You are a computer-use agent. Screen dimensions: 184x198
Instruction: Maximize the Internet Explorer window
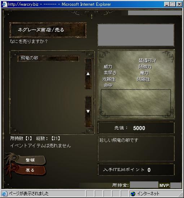point(173,4)
